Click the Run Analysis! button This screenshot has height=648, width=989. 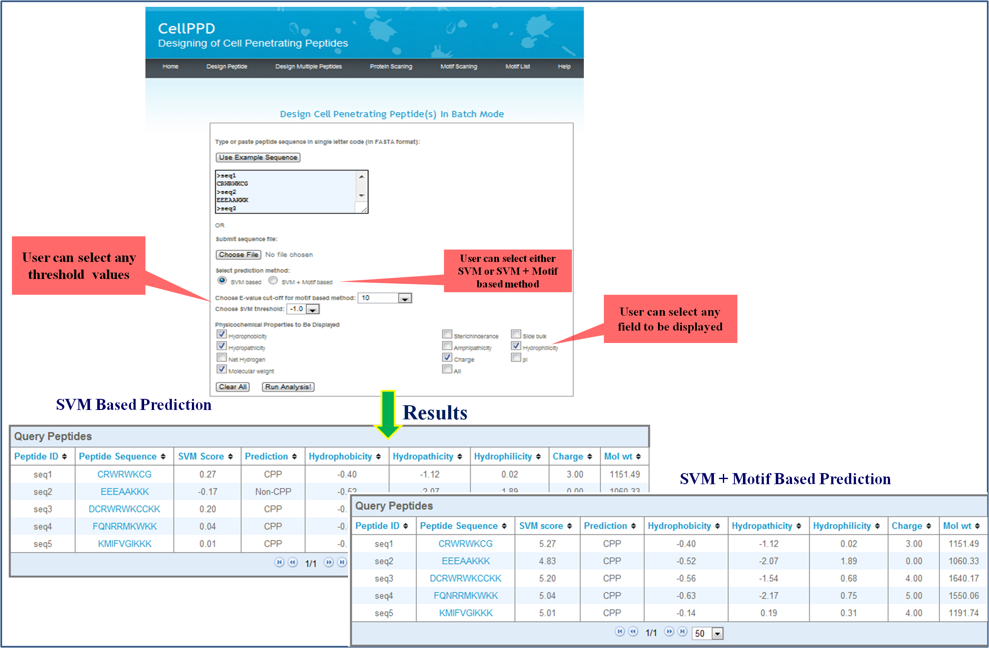pyautogui.click(x=288, y=387)
